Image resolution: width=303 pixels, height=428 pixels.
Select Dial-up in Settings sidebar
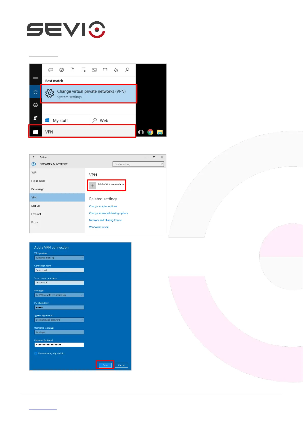click(57, 206)
